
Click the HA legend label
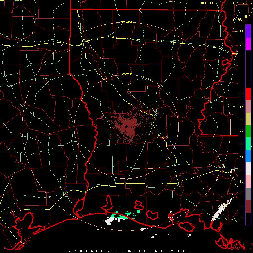pos(241,94)
